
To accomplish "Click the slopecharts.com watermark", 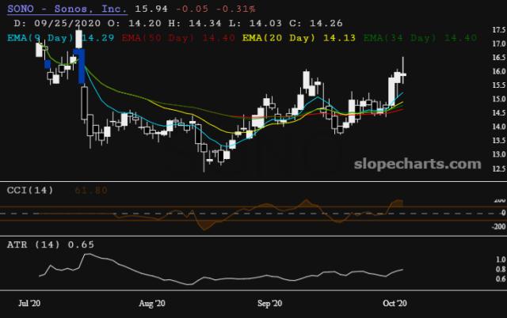I will 416,165.
